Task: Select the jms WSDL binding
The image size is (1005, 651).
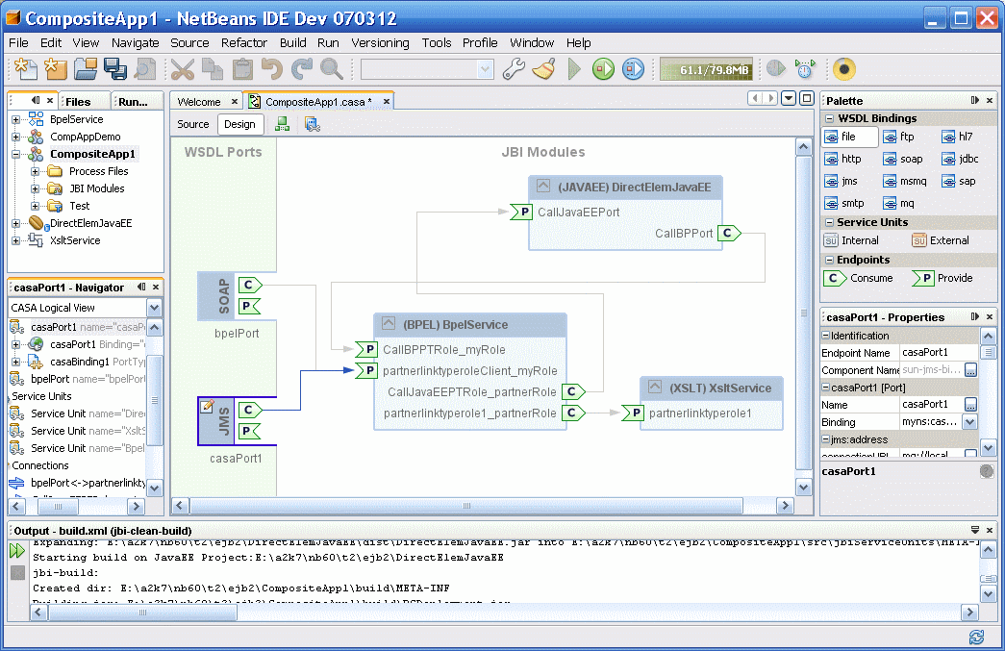Action: click(842, 182)
